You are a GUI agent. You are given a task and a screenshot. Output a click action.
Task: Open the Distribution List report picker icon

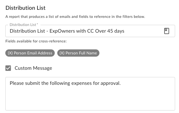[166, 31]
